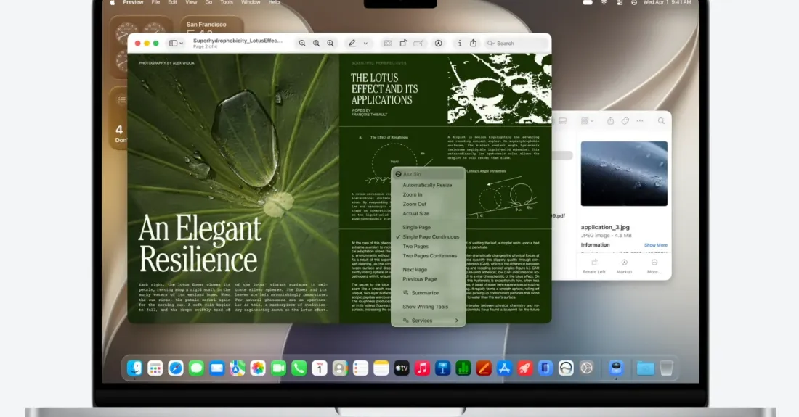Screen dimensions: 799x417
Task: Show the Markup toolbar with circled pen icon
Action: pos(438,44)
